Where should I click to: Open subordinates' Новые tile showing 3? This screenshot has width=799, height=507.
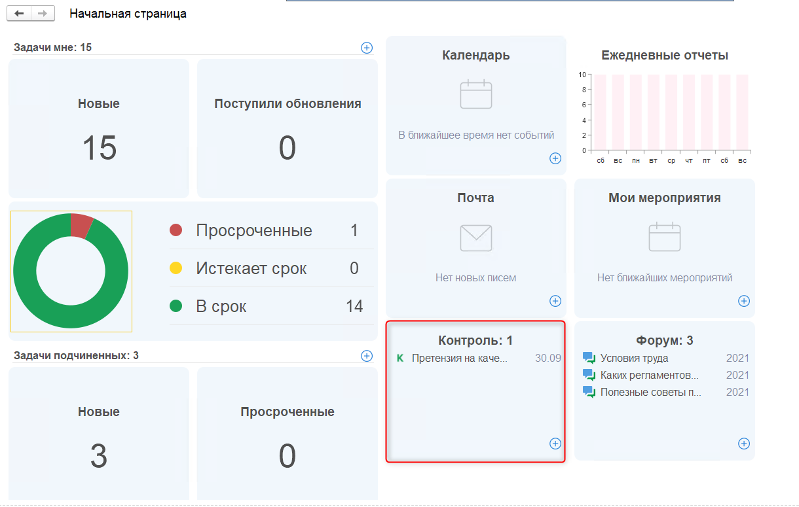pyautogui.click(x=99, y=436)
